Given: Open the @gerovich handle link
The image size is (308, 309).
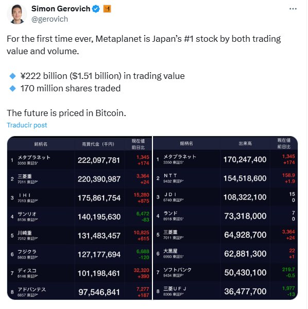Looking at the screenshot, I should 49,19.
